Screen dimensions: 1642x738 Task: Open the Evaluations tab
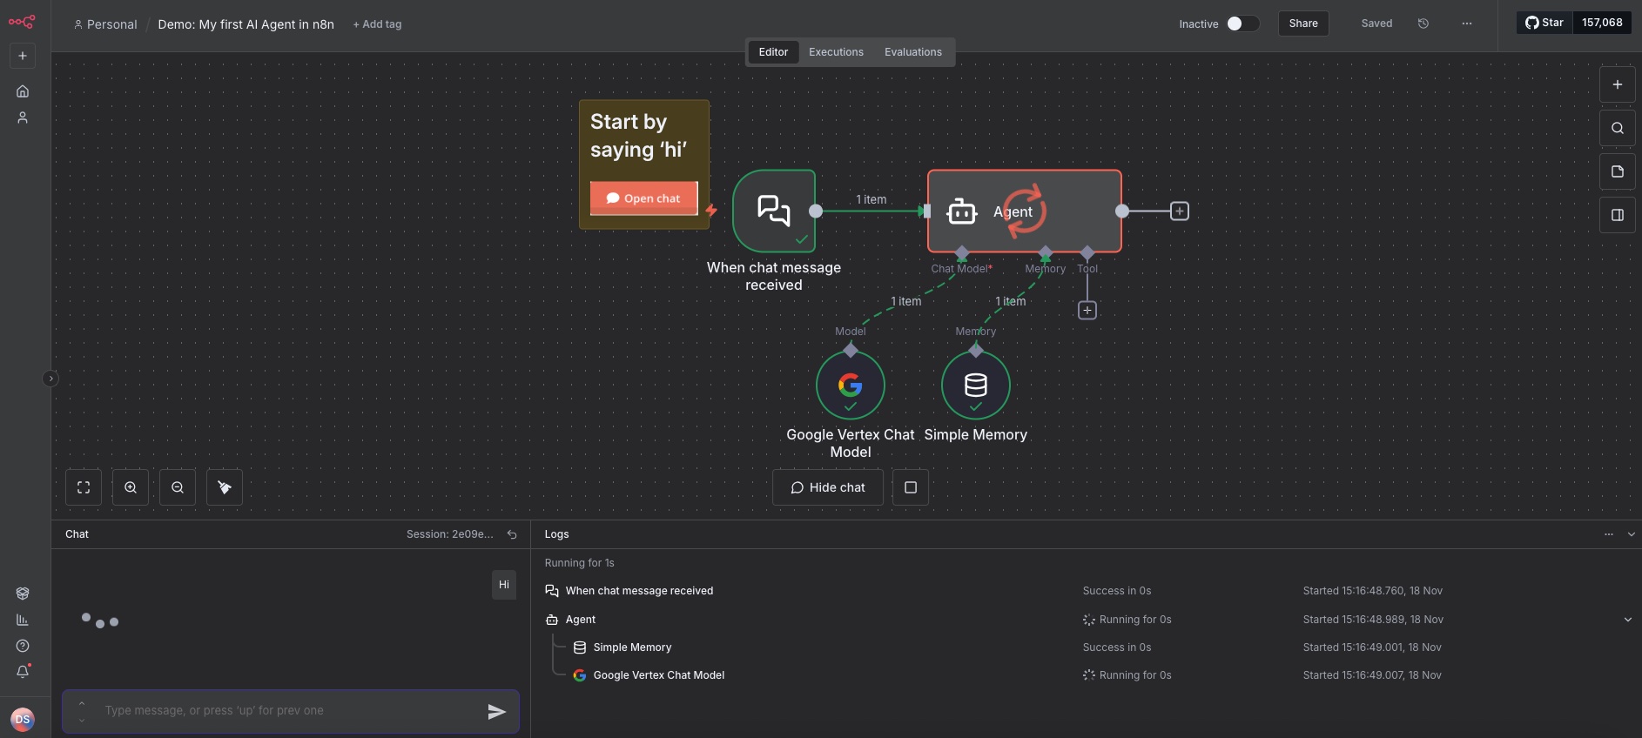(x=912, y=52)
